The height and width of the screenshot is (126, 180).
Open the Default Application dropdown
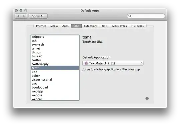[x=113, y=63]
